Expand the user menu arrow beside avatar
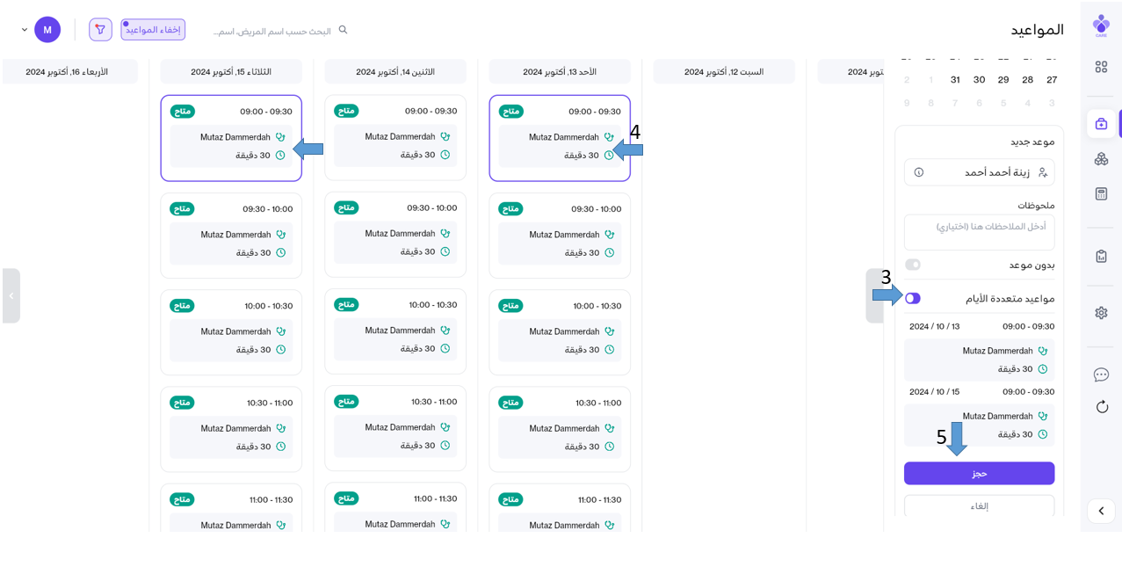 coord(25,30)
